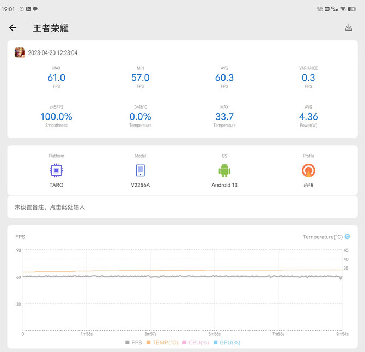The width and height of the screenshot is (365, 352).
Task: Select the 100.0% Smoothness value
Action: click(x=56, y=117)
